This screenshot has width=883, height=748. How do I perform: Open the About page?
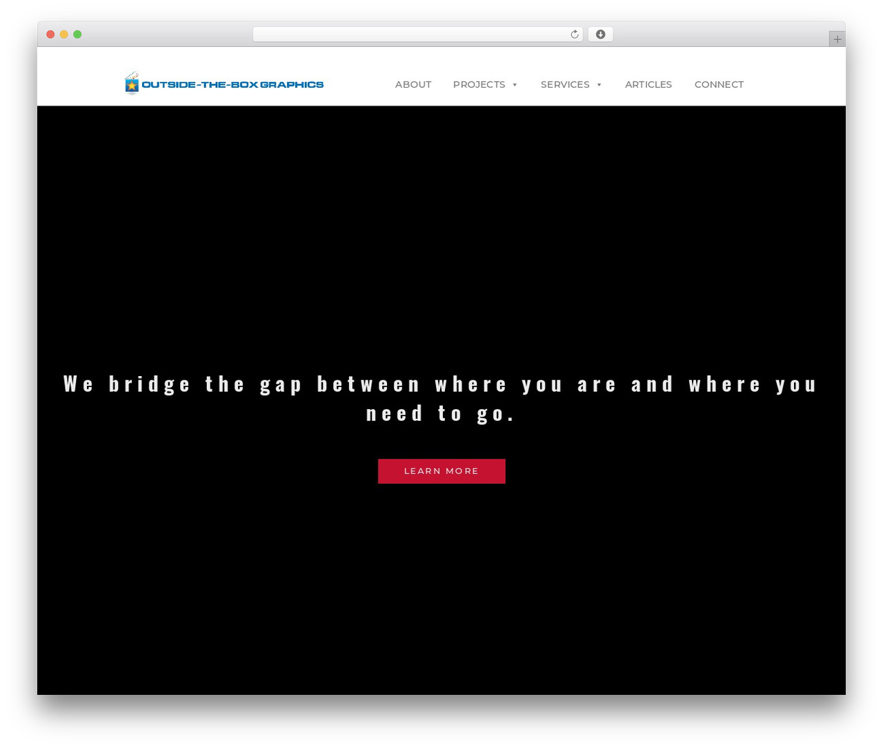click(413, 84)
